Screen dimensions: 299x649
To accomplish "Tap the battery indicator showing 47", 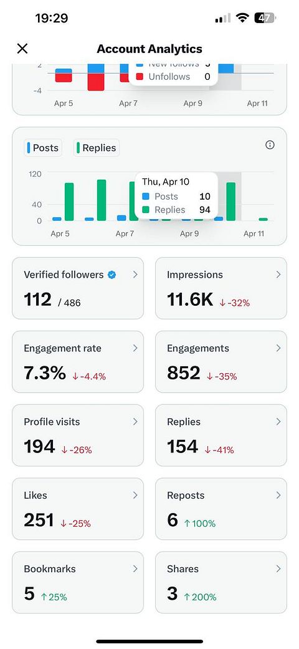I will pos(265,18).
